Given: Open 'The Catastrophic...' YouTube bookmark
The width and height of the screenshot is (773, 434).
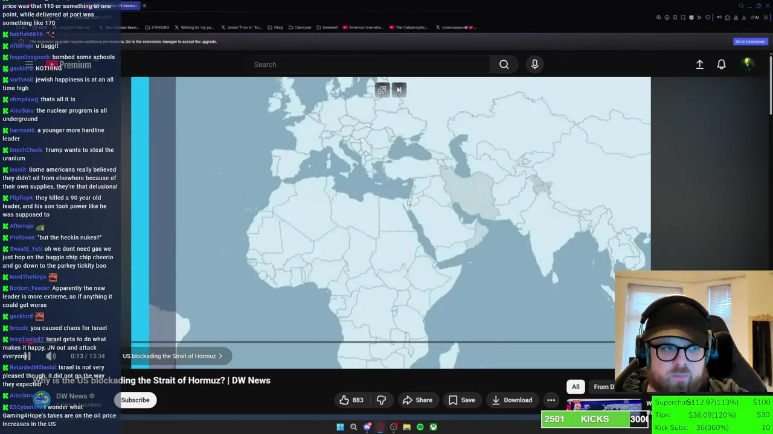Looking at the screenshot, I should [409, 27].
